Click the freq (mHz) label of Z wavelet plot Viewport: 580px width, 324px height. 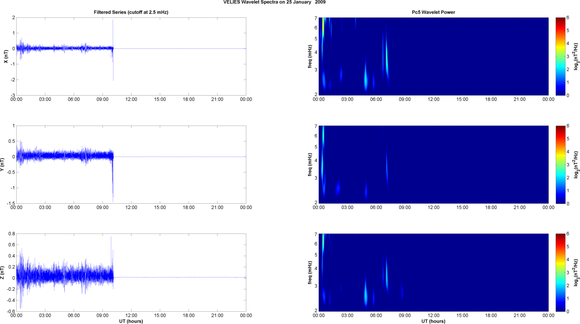point(310,273)
